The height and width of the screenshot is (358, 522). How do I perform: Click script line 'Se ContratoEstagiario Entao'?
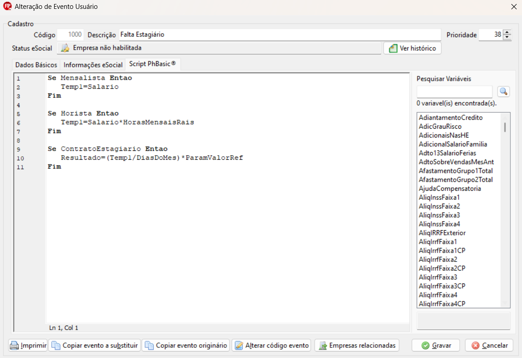(108, 149)
